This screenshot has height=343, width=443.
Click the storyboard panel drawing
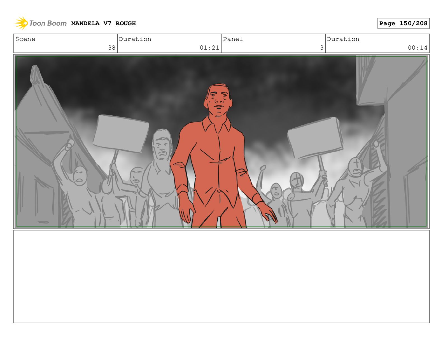[221, 141]
